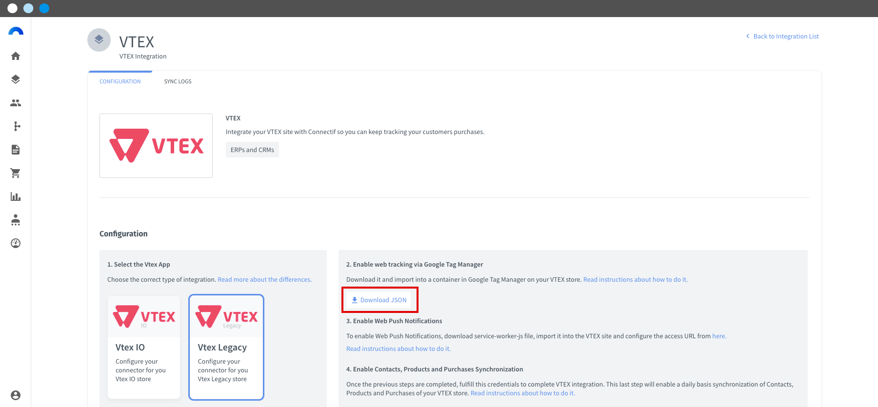
Task: Go to Home via the house icon
Action: coord(16,56)
